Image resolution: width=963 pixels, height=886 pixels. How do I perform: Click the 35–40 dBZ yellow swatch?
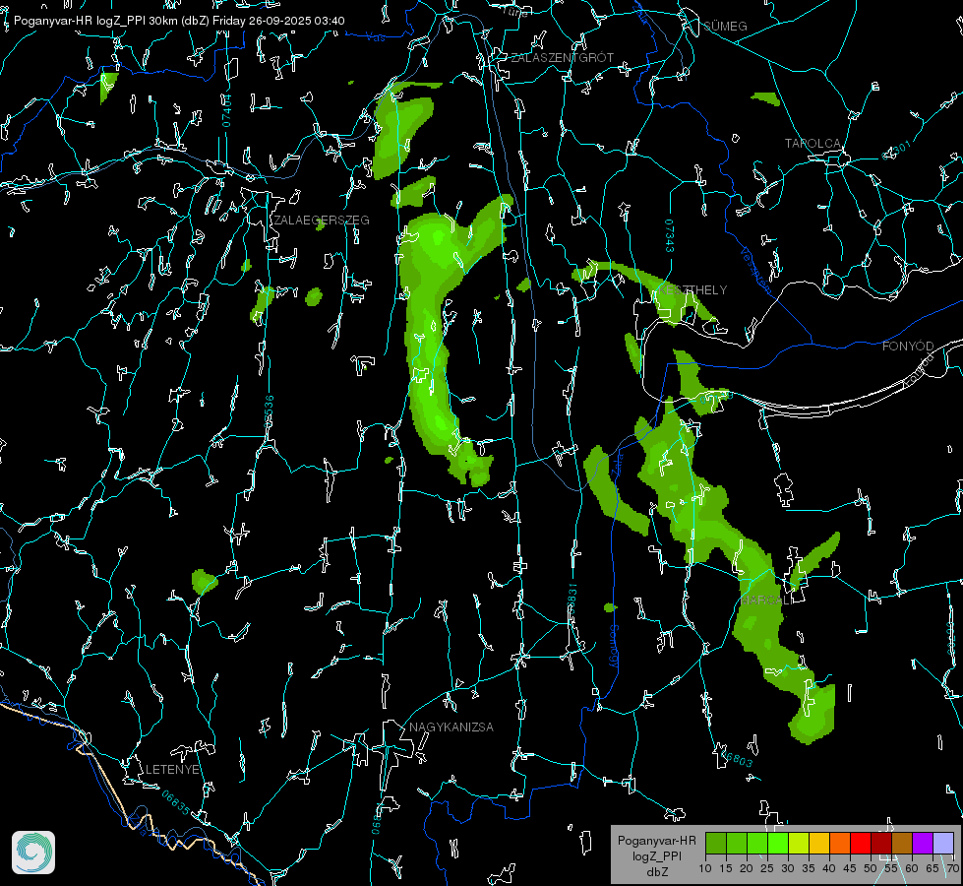click(819, 844)
